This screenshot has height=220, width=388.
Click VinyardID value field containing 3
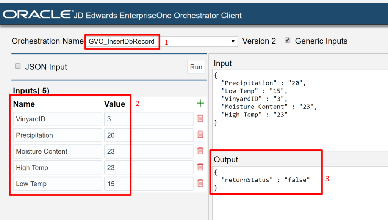[x=149, y=119]
